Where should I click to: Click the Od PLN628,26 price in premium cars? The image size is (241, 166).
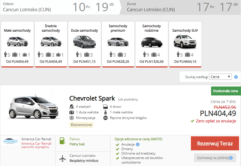point(118,62)
